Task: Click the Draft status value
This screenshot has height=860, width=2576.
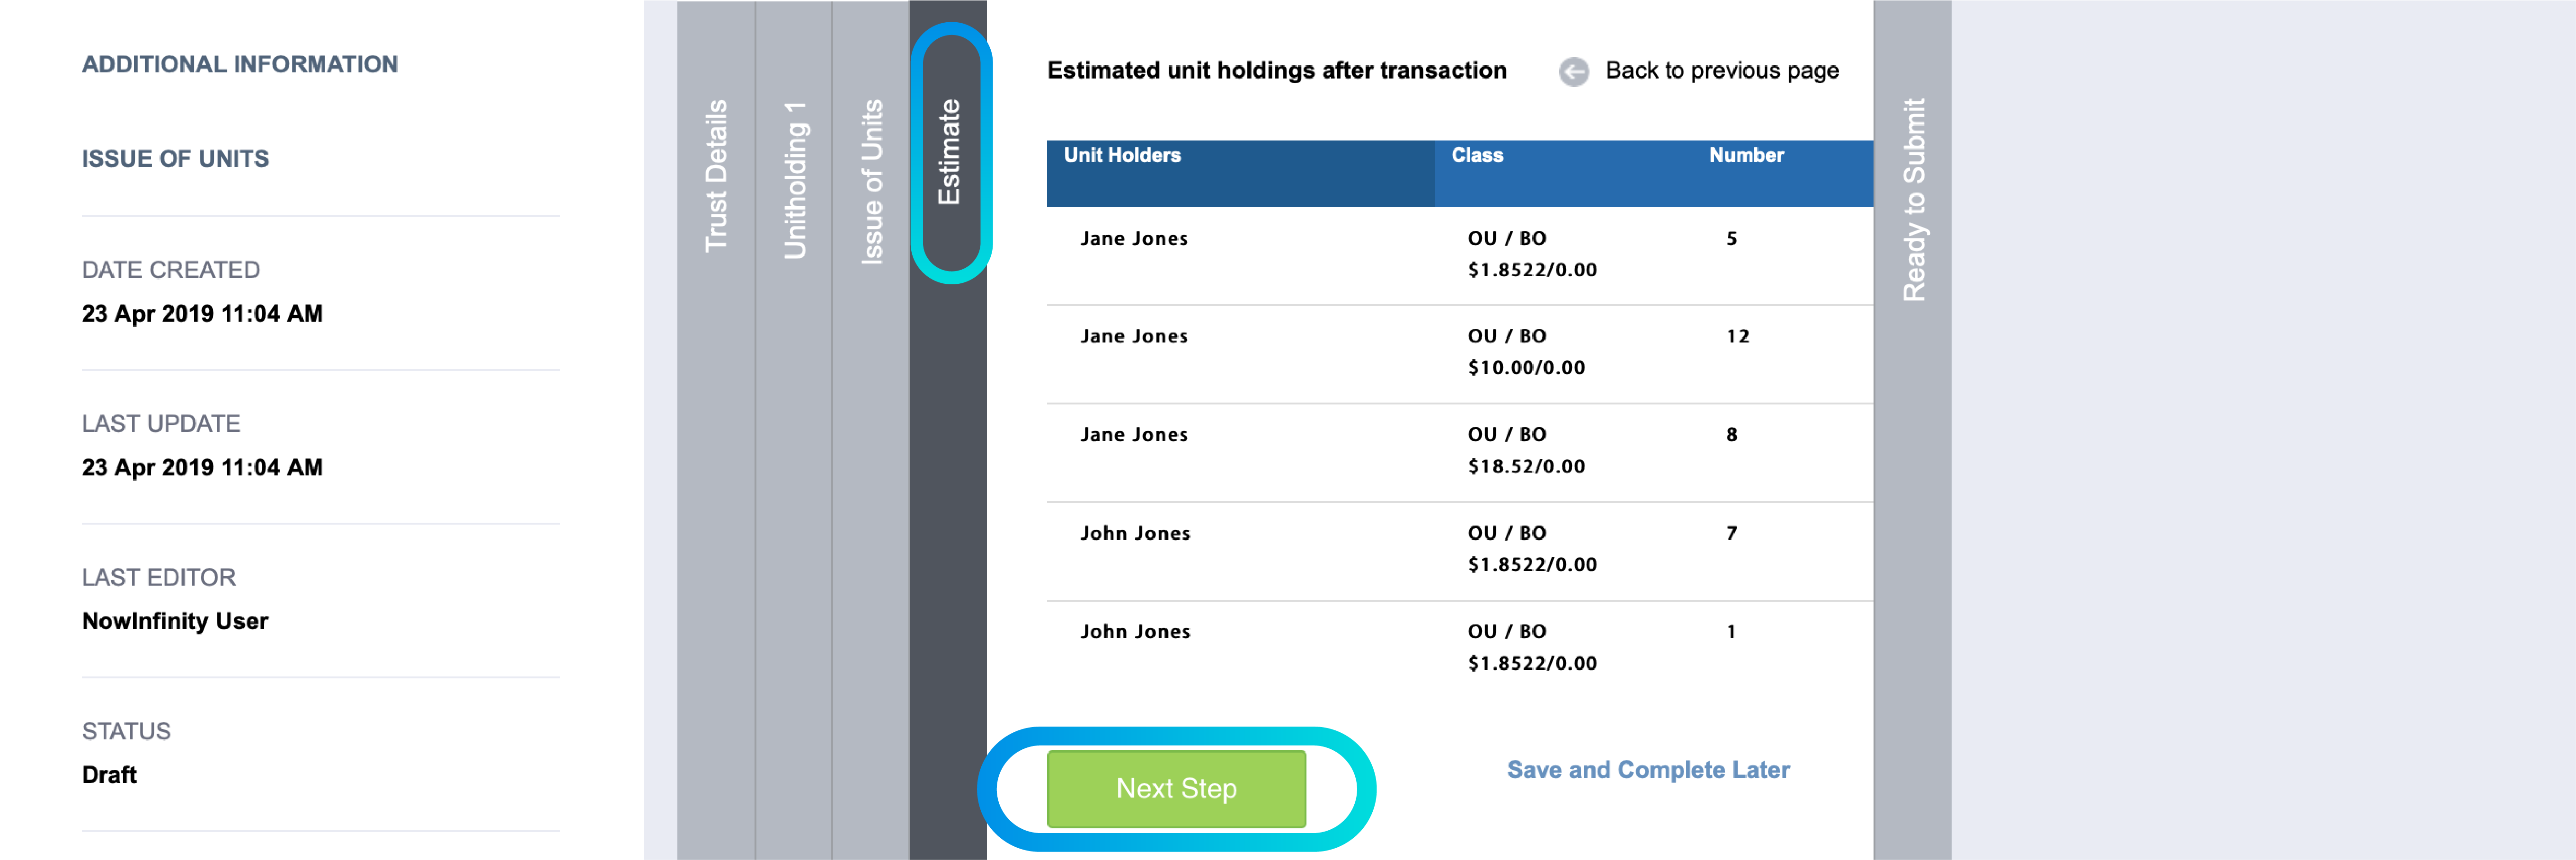Action: [109, 775]
